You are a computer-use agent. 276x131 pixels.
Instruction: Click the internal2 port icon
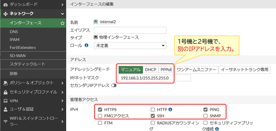point(96,22)
